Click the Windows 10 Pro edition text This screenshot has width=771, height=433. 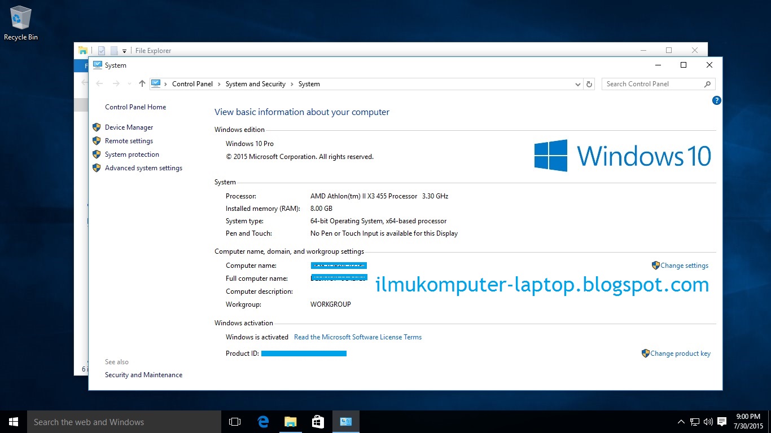point(249,144)
